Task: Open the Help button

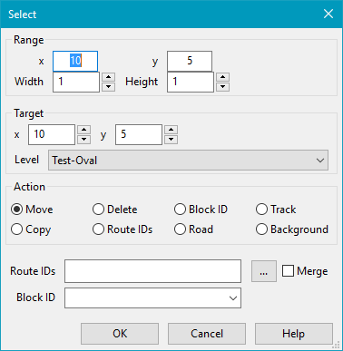Action: pyautogui.click(x=294, y=334)
